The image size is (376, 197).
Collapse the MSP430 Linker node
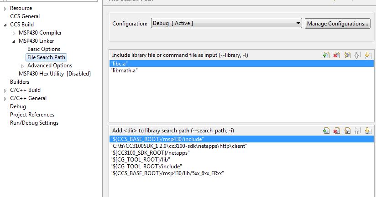[14, 41]
